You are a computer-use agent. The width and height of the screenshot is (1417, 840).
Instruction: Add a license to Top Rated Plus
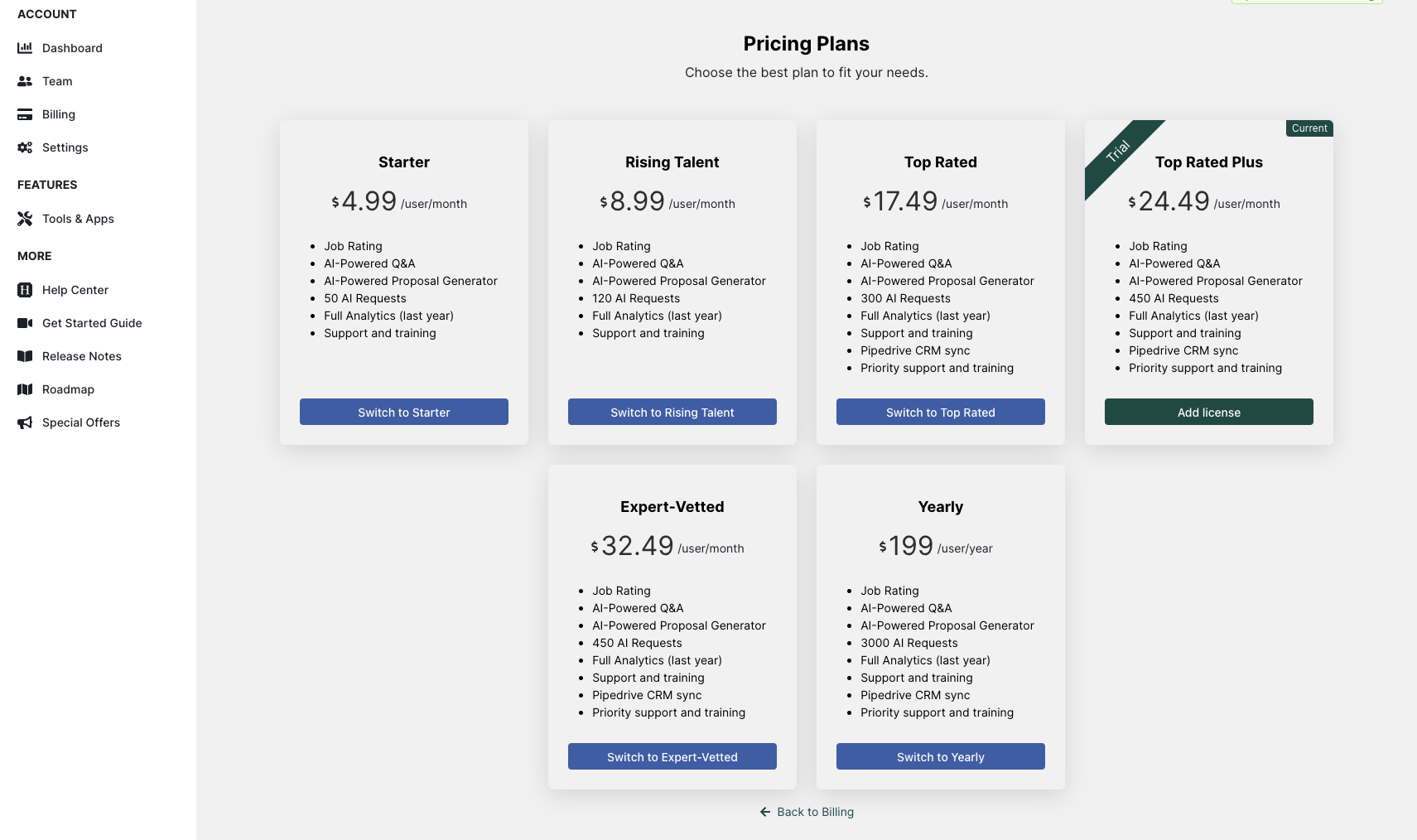[x=1209, y=412]
